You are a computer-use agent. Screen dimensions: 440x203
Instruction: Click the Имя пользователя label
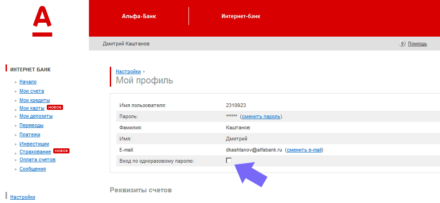[x=143, y=106]
